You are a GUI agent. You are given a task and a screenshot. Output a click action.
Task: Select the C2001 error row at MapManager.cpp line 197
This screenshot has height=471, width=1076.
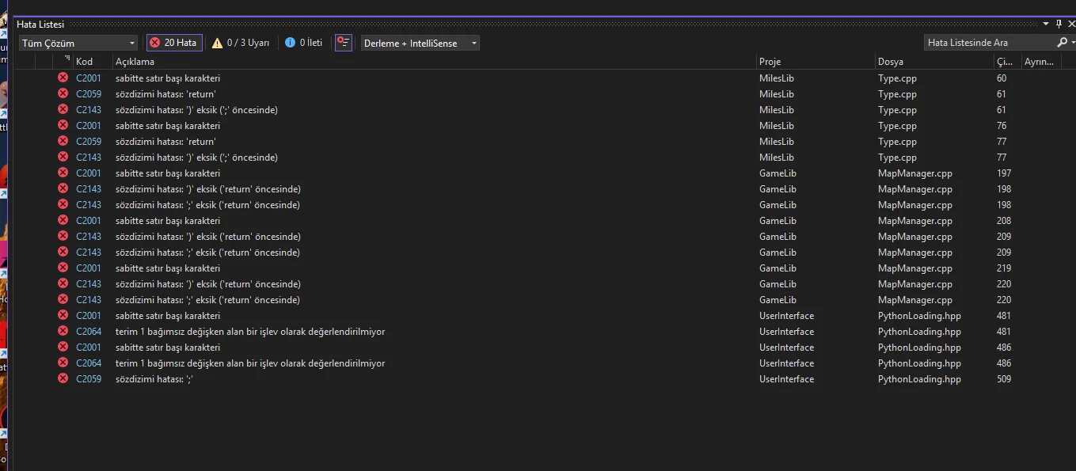396,173
